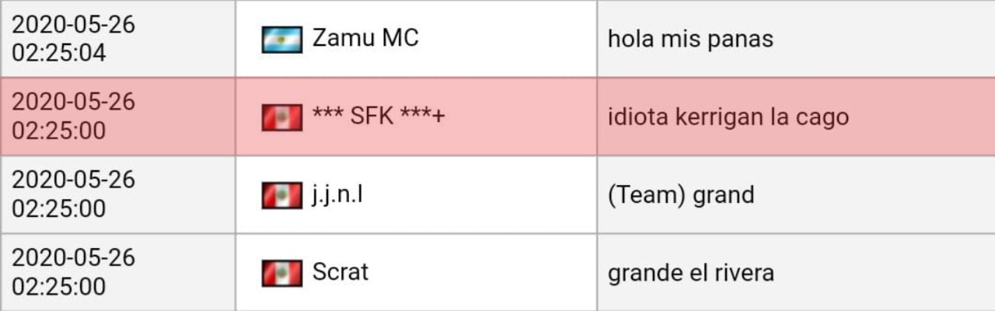Open the Scrat player name
This screenshot has width=995, height=311.
tap(340, 272)
